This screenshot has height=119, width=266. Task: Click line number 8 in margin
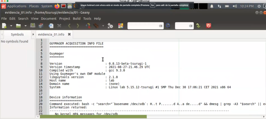(41, 64)
